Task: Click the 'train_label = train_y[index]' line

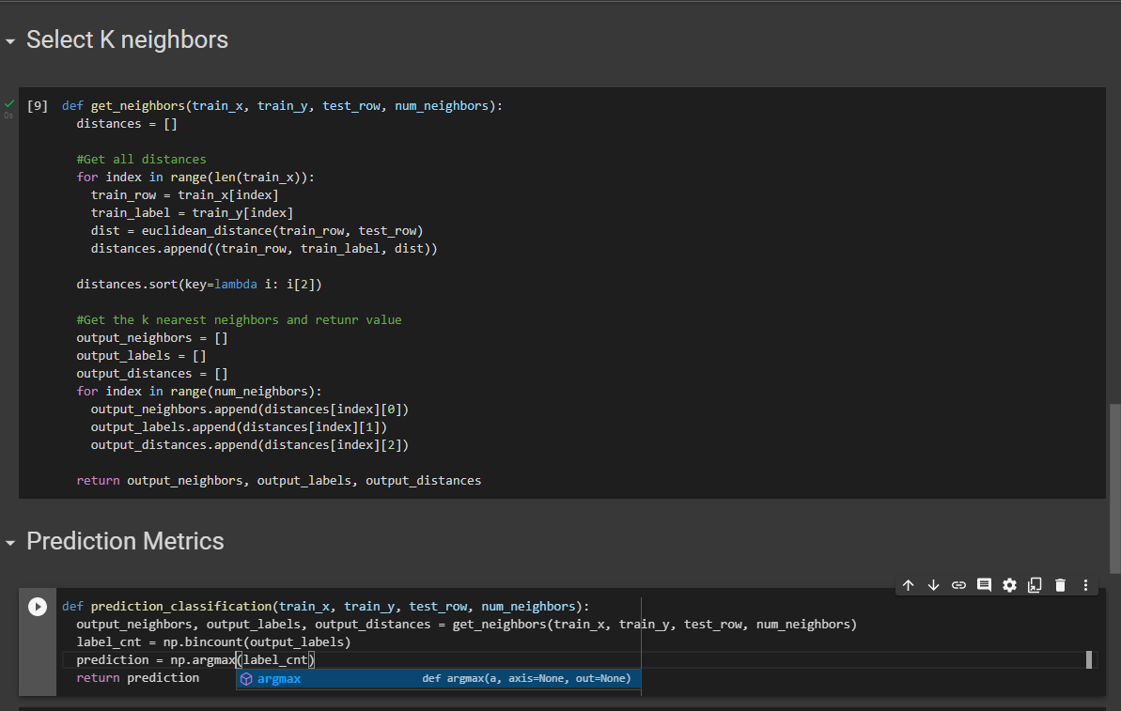Action: 192,213
